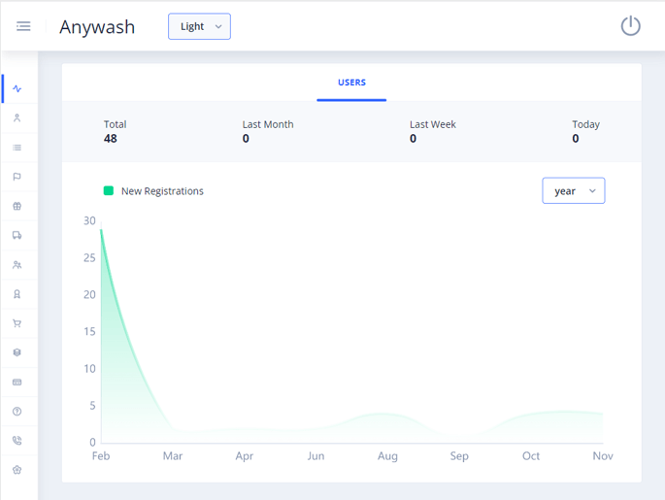Viewport: 665px width, 500px height.
Task: Open the package box sidebar icon
Action: pos(17,352)
